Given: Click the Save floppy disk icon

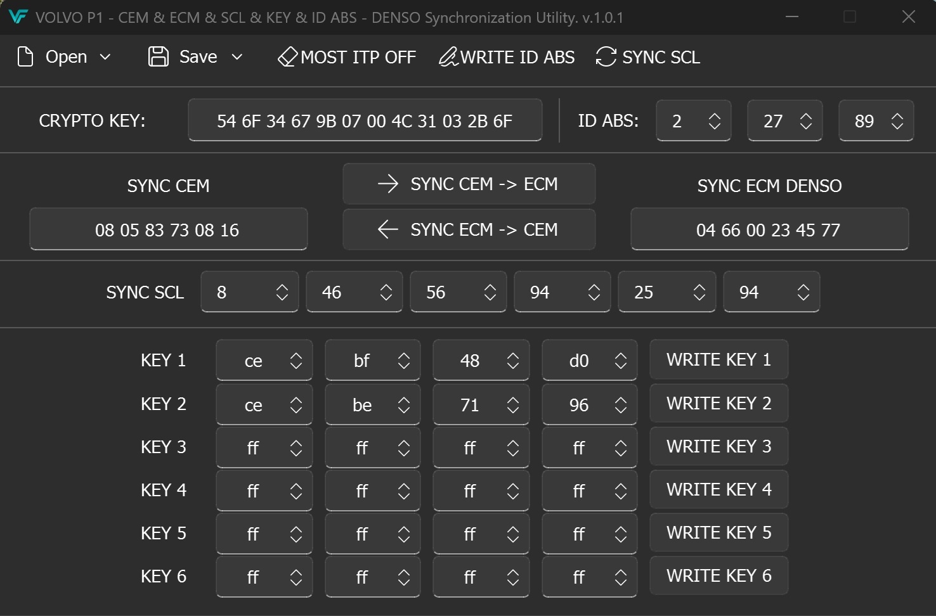Looking at the screenshot, I should 159,57.
